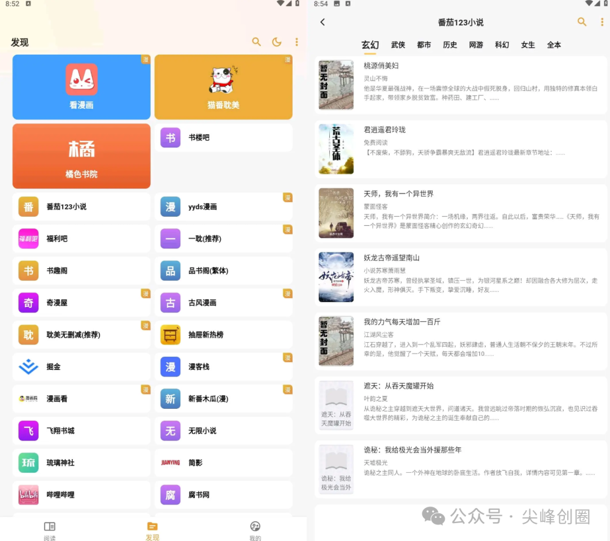Image resolution: width=610 pixels, height=541 pixels.
Task: Open placeholder cover of 遮天：从吞天魔罐开始
Action: click(x=336, y=405)
